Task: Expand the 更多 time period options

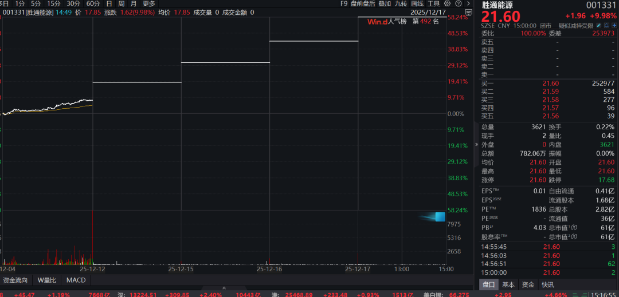Action: tap(148, 3)
